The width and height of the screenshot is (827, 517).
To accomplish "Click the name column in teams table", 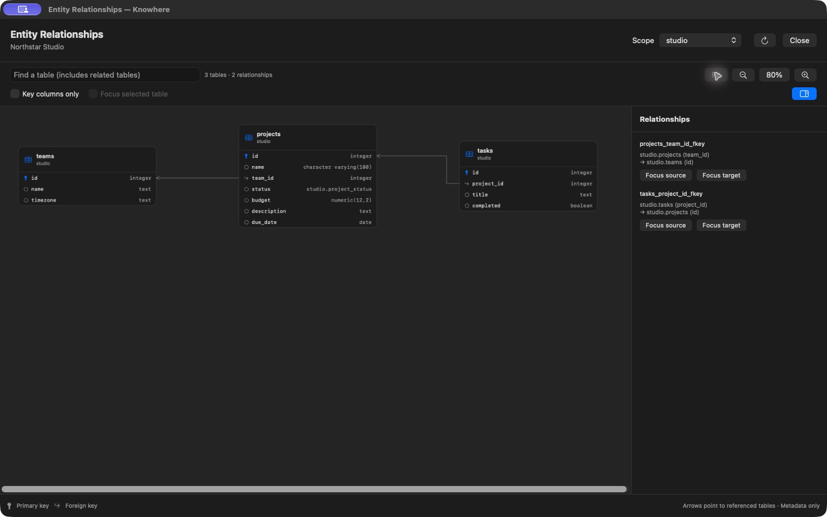I will [87, 189].
